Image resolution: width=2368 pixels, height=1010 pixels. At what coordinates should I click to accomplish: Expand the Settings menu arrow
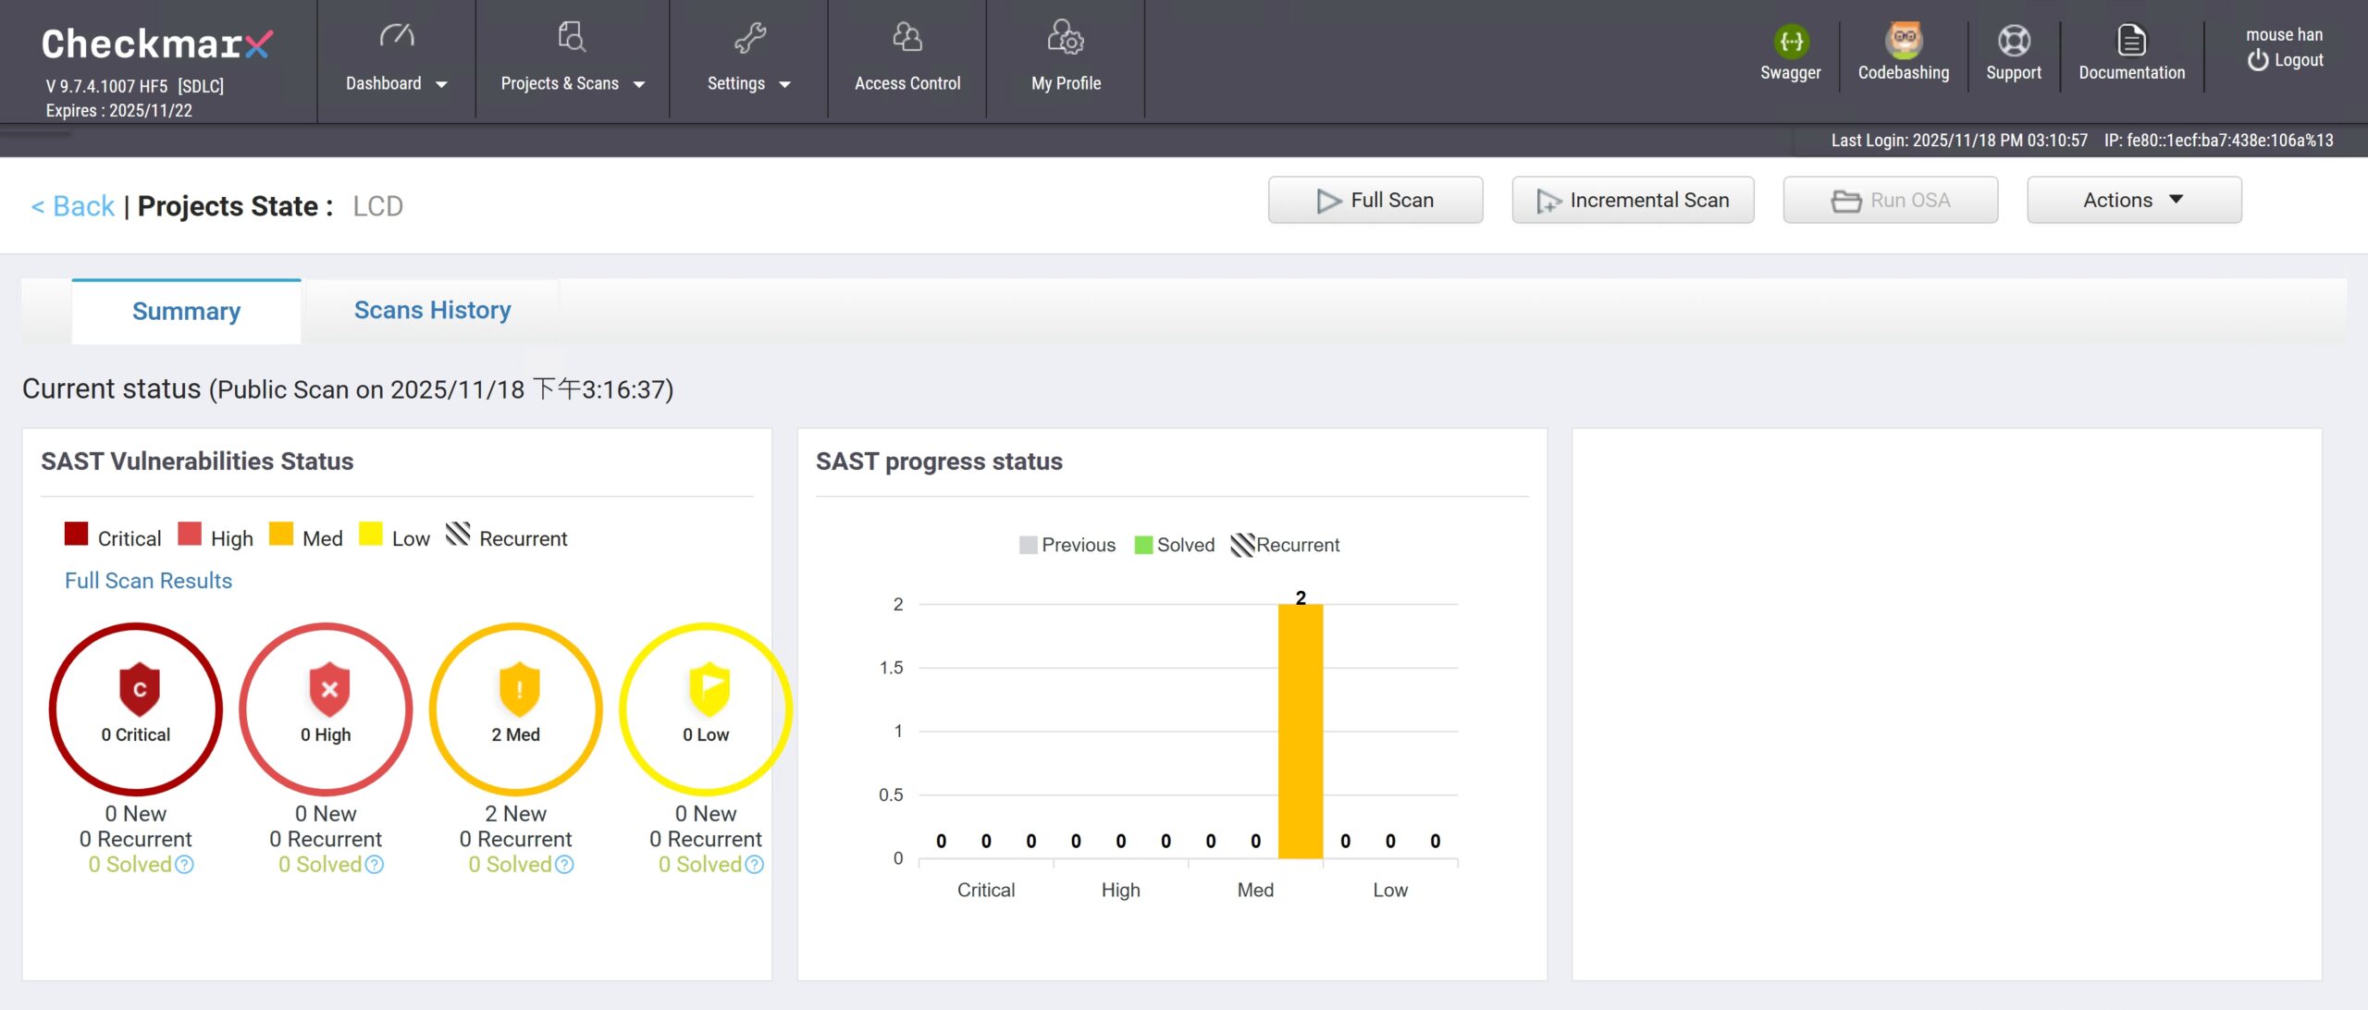pos(785,84)
